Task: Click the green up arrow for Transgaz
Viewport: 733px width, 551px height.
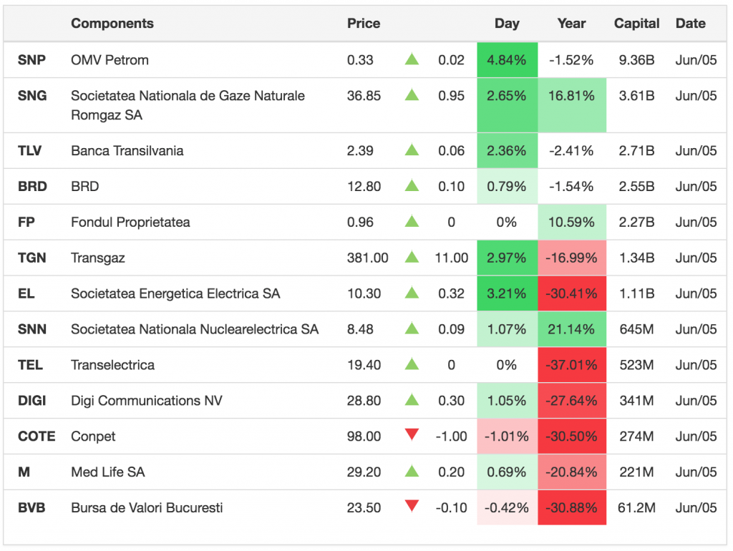Action: [x=412, y=257]
